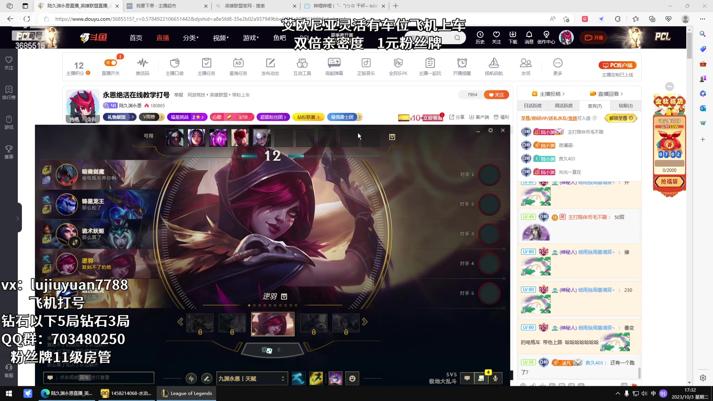Open the 星海任务 AD icon
The height and width of the screenshot is (401, 713).
(x=238, y=66)
